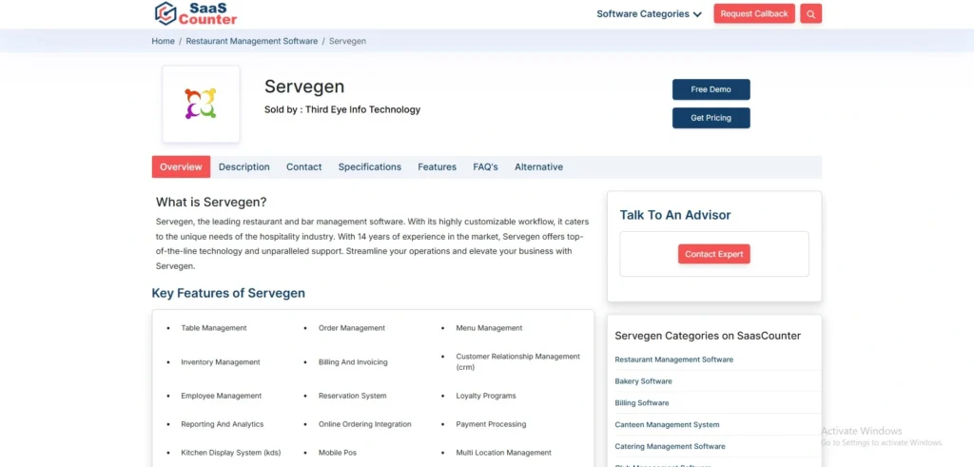This screenshot has width=974, height=467.
Task: Click the Free Demo button
Action: (x=711, y=89)
